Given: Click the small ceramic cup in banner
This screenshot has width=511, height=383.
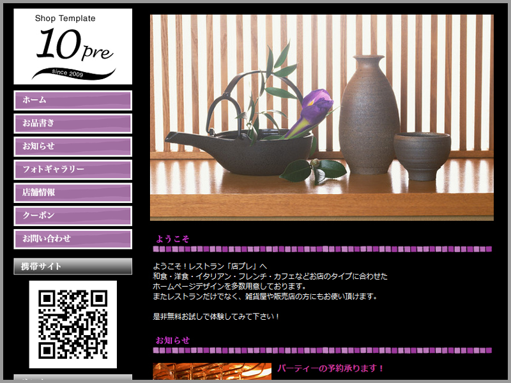Looking at the screenshot, I should pyautogui.click(x=422, y=154).
